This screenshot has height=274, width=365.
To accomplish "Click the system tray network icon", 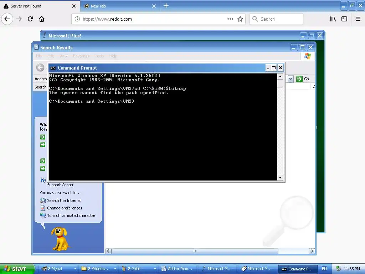I will pos(339,269).
